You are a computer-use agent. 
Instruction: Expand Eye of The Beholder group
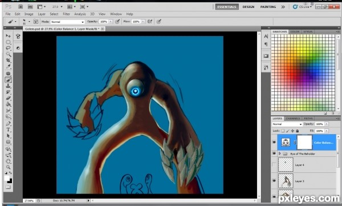(280, 154)
